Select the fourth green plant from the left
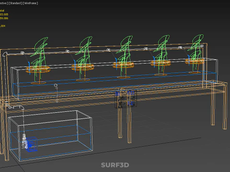The image size is (230, 172). [161, 54]
